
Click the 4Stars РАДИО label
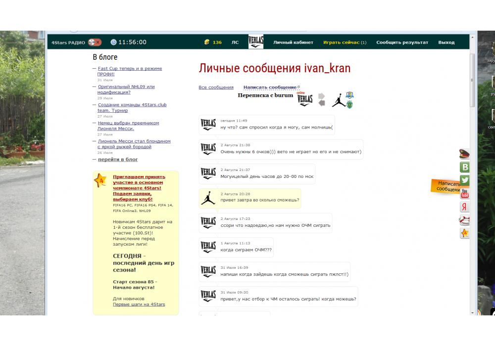(x=68, y=43)
